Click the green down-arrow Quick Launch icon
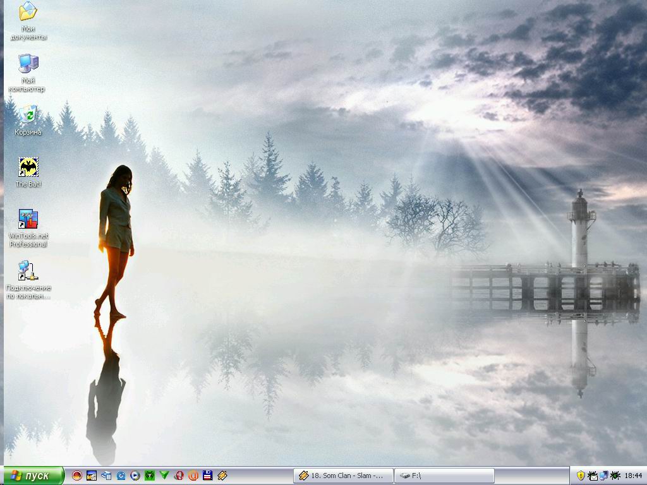The image size is (647, 485). 164,476
